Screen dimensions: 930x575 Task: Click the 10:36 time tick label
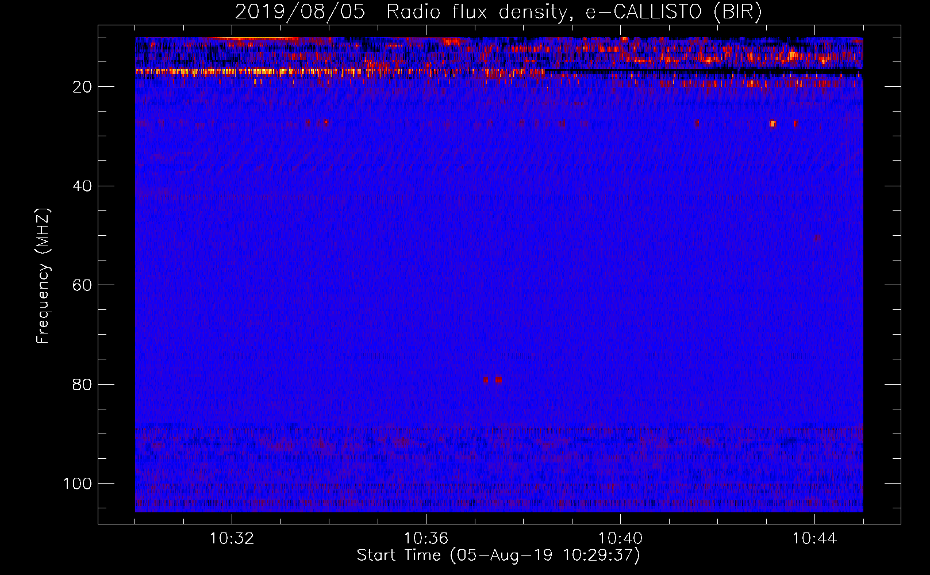pyautogui.click(x=426, y=539)
